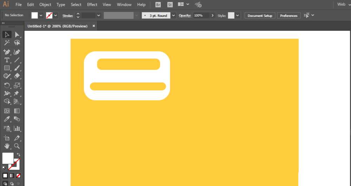Swap fill and stroke colors

coord(18,154)
